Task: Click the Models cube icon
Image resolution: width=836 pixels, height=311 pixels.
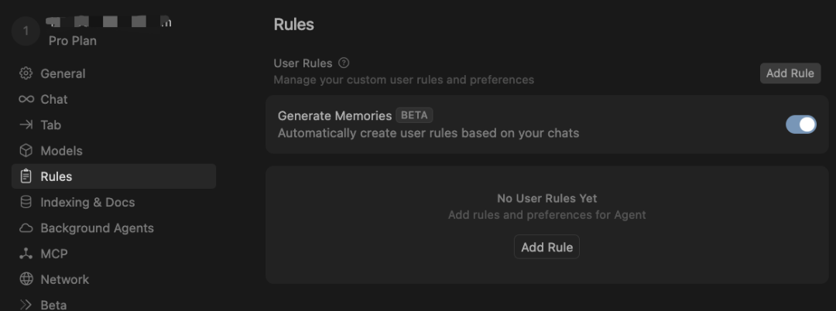Action: pyautogui.click(x=26, y=151)
